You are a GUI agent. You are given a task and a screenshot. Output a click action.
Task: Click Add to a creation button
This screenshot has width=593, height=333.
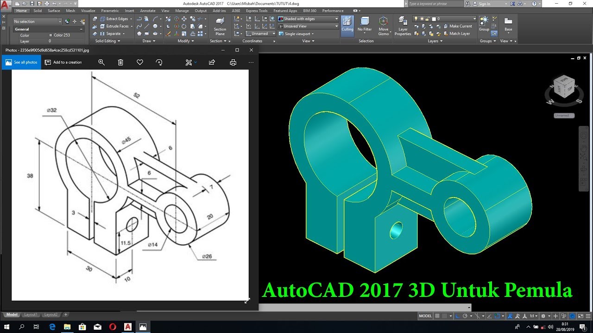point(63,62)
